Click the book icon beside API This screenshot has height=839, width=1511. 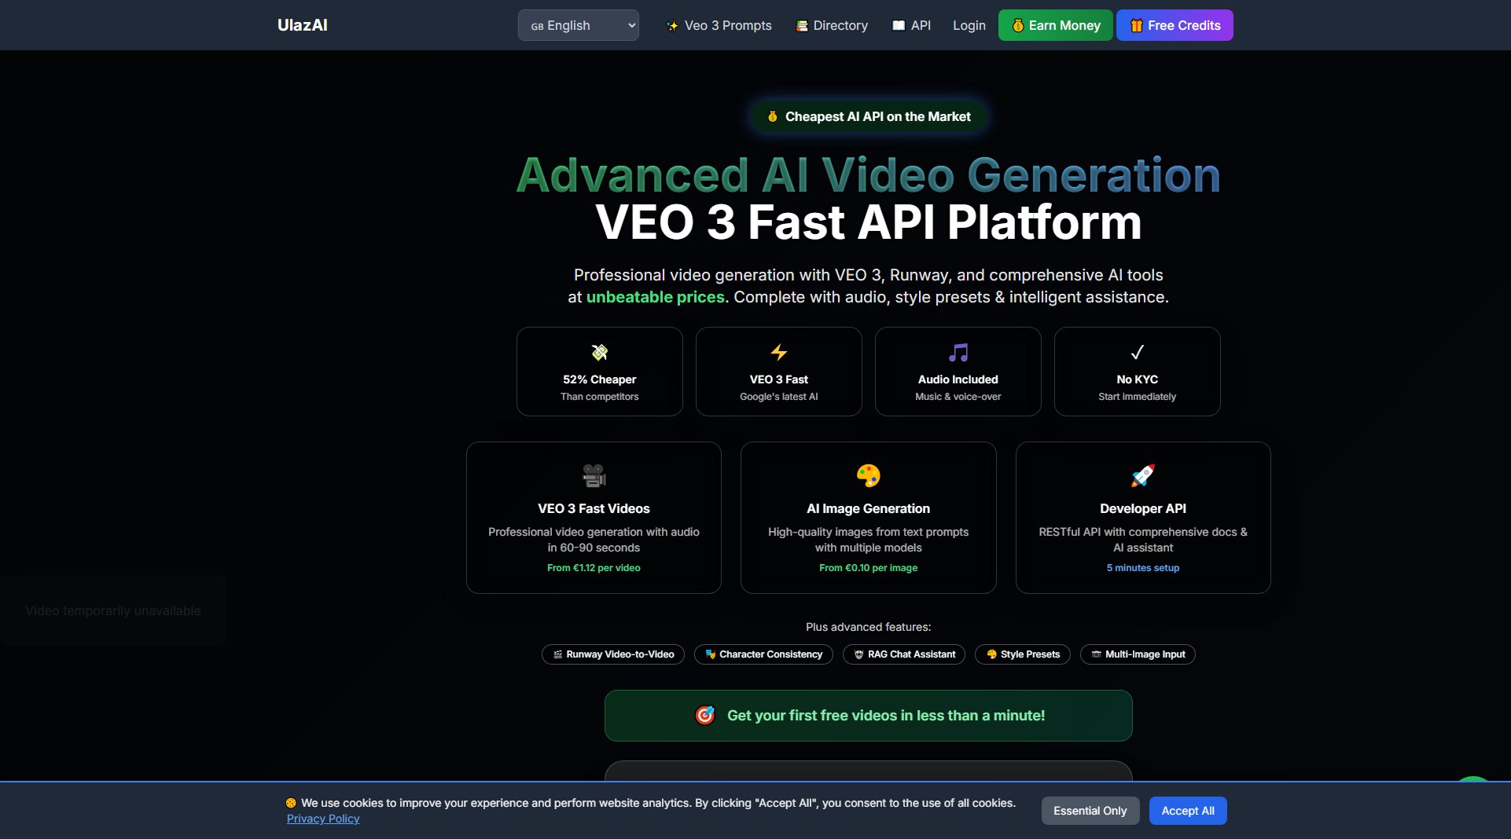[x=899, y=25]
